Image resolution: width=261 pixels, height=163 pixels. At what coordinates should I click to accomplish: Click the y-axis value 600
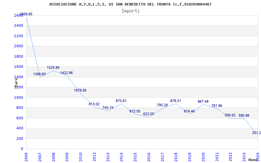point(20,118)
